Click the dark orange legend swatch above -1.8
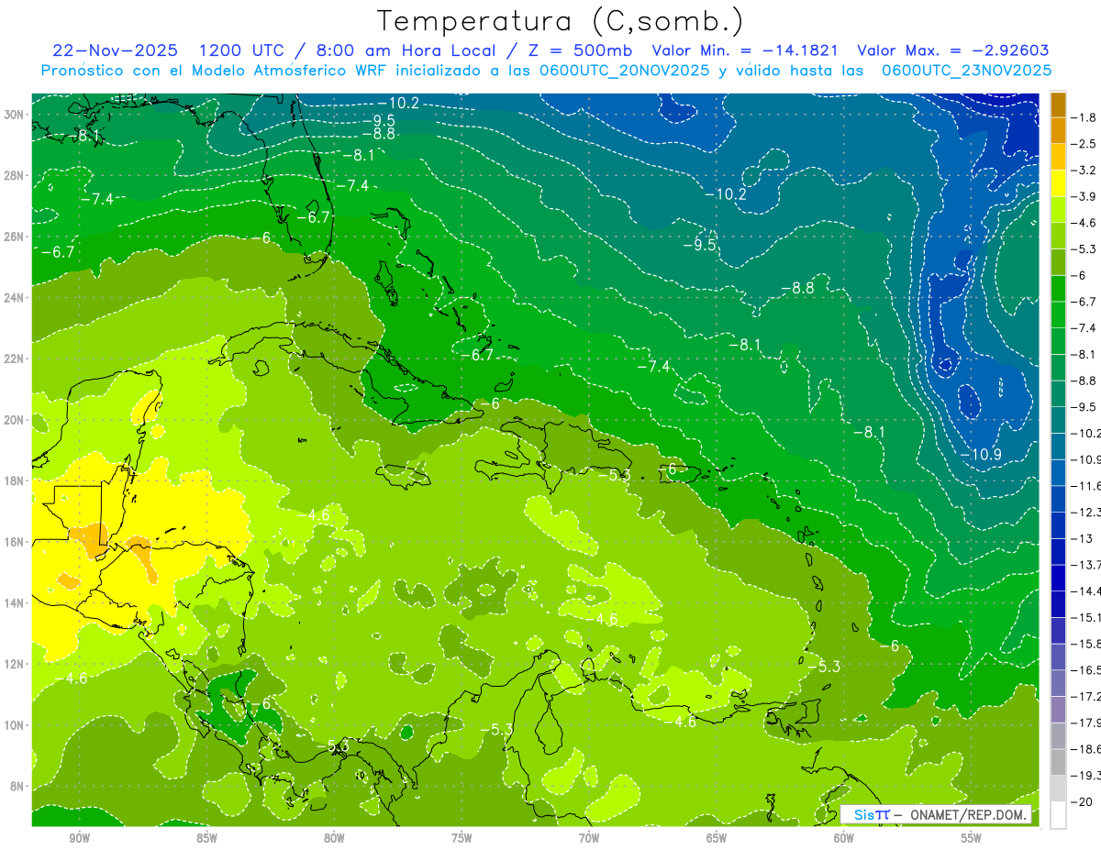Viewport: 1101px width, 850px height. 1058,105
